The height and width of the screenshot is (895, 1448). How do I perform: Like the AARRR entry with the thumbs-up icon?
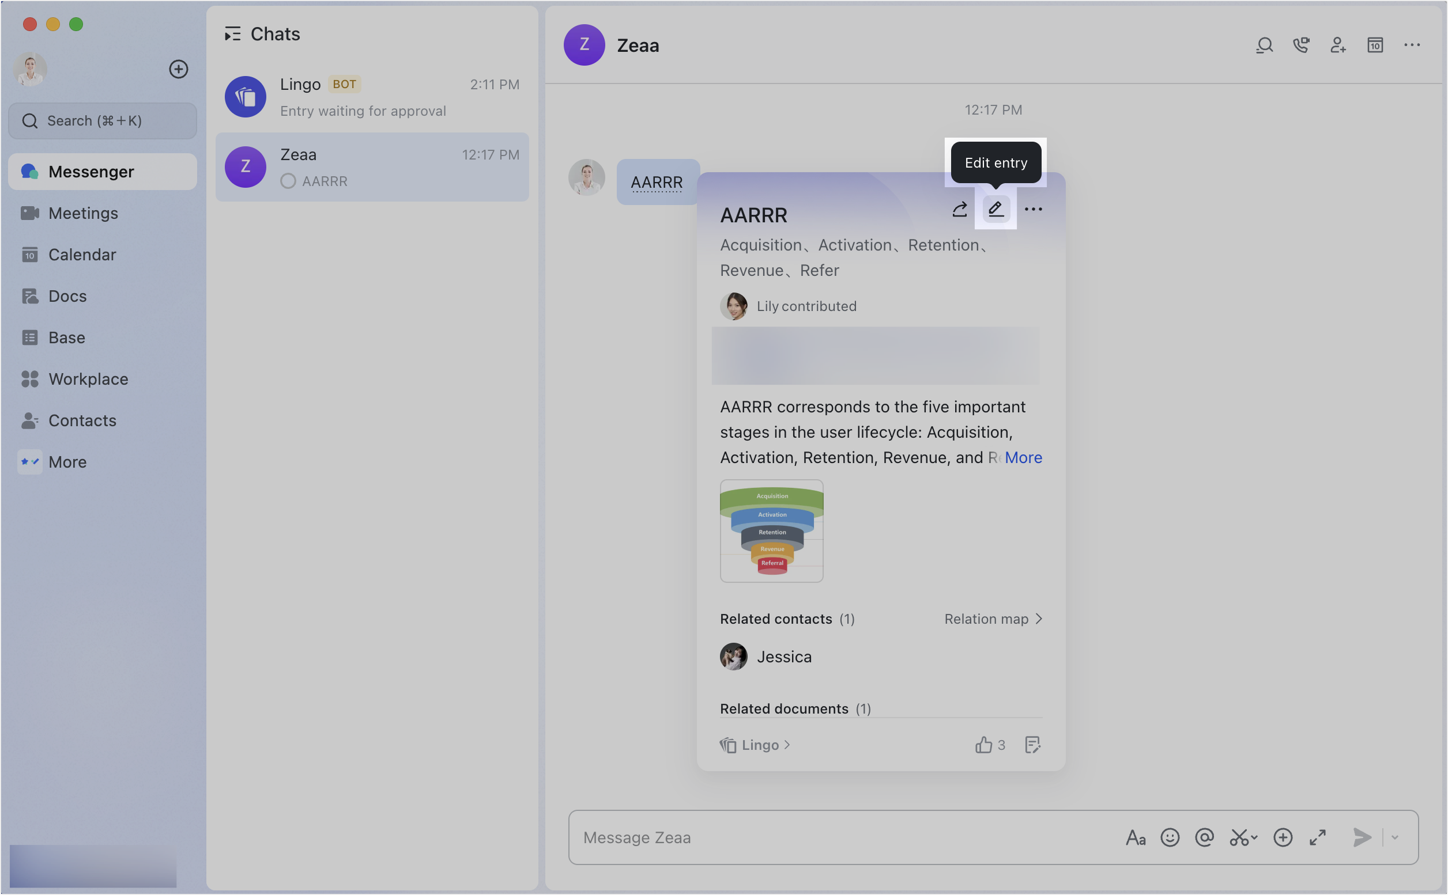pos(983,745)
